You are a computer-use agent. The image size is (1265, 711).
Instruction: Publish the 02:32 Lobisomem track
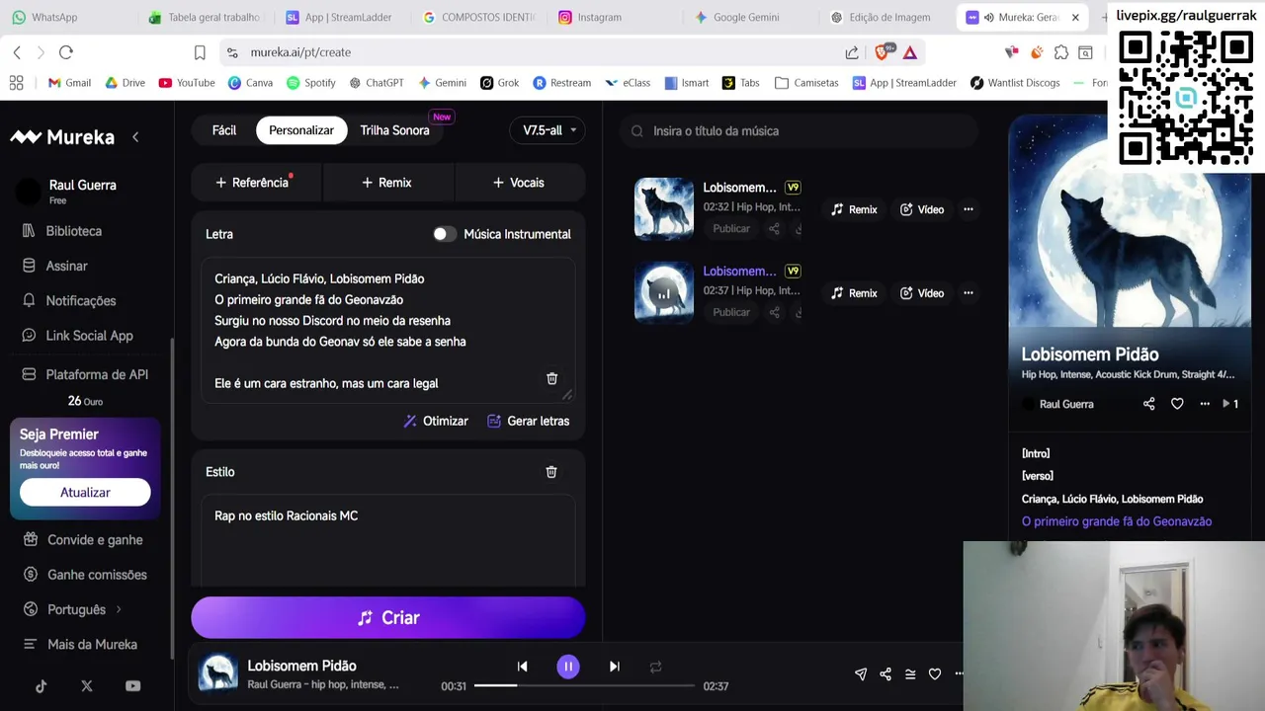coord(731,229)
